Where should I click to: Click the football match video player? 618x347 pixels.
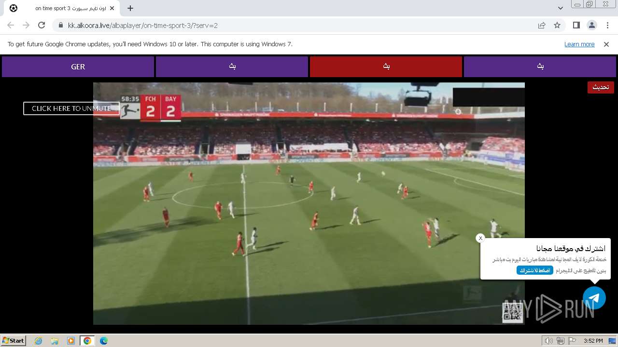309,203
